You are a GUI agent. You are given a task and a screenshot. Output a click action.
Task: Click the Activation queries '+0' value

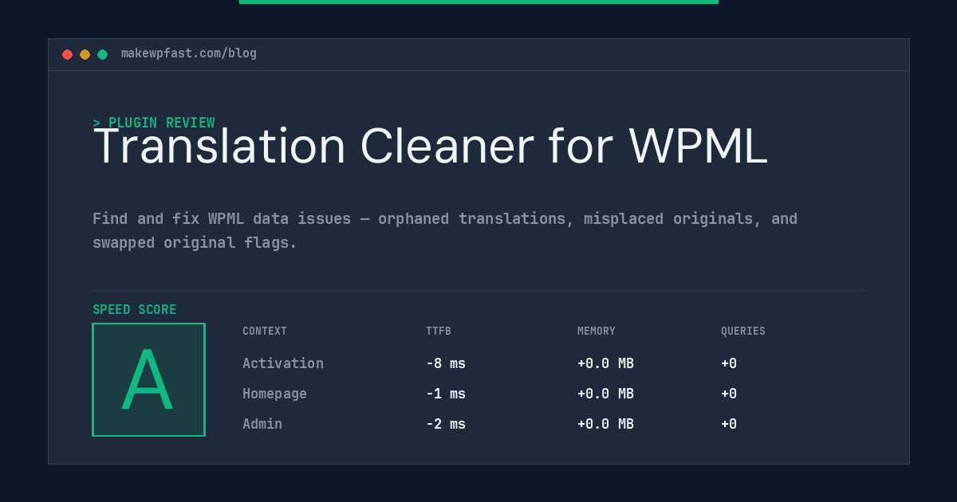(729, 363)
